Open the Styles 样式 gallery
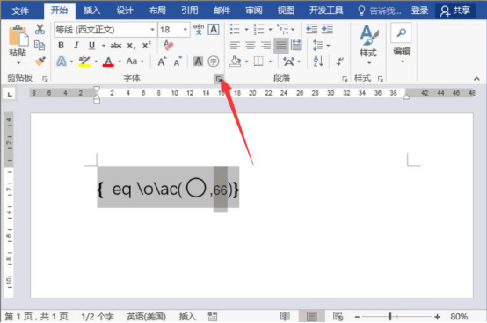 (368, 44)
